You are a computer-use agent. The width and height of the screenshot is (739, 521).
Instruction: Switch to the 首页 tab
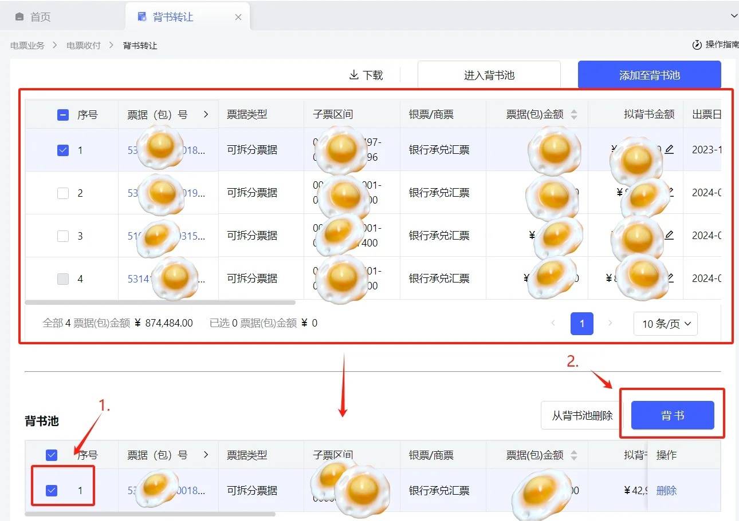tap(40, 17)
